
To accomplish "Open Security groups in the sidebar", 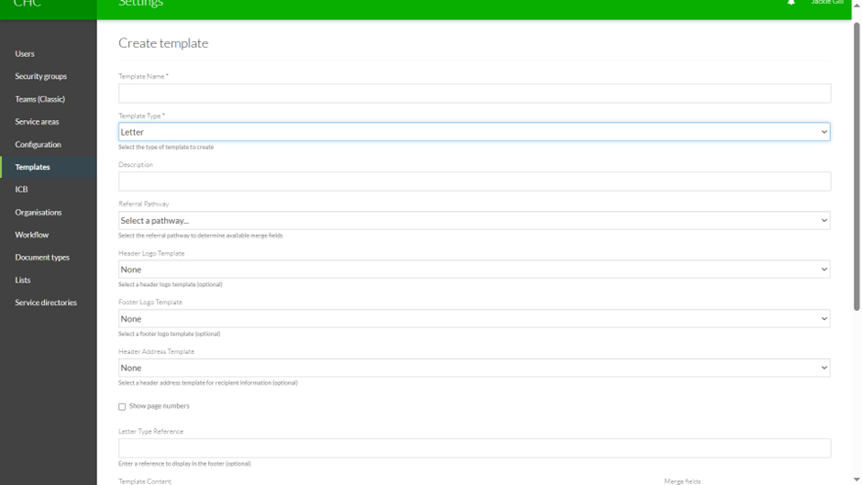I will (x=40, y=77).
